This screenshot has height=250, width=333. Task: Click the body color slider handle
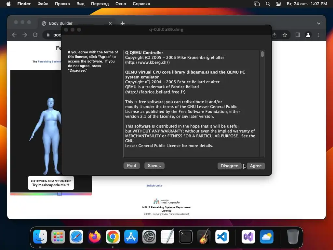click(60, 194)
